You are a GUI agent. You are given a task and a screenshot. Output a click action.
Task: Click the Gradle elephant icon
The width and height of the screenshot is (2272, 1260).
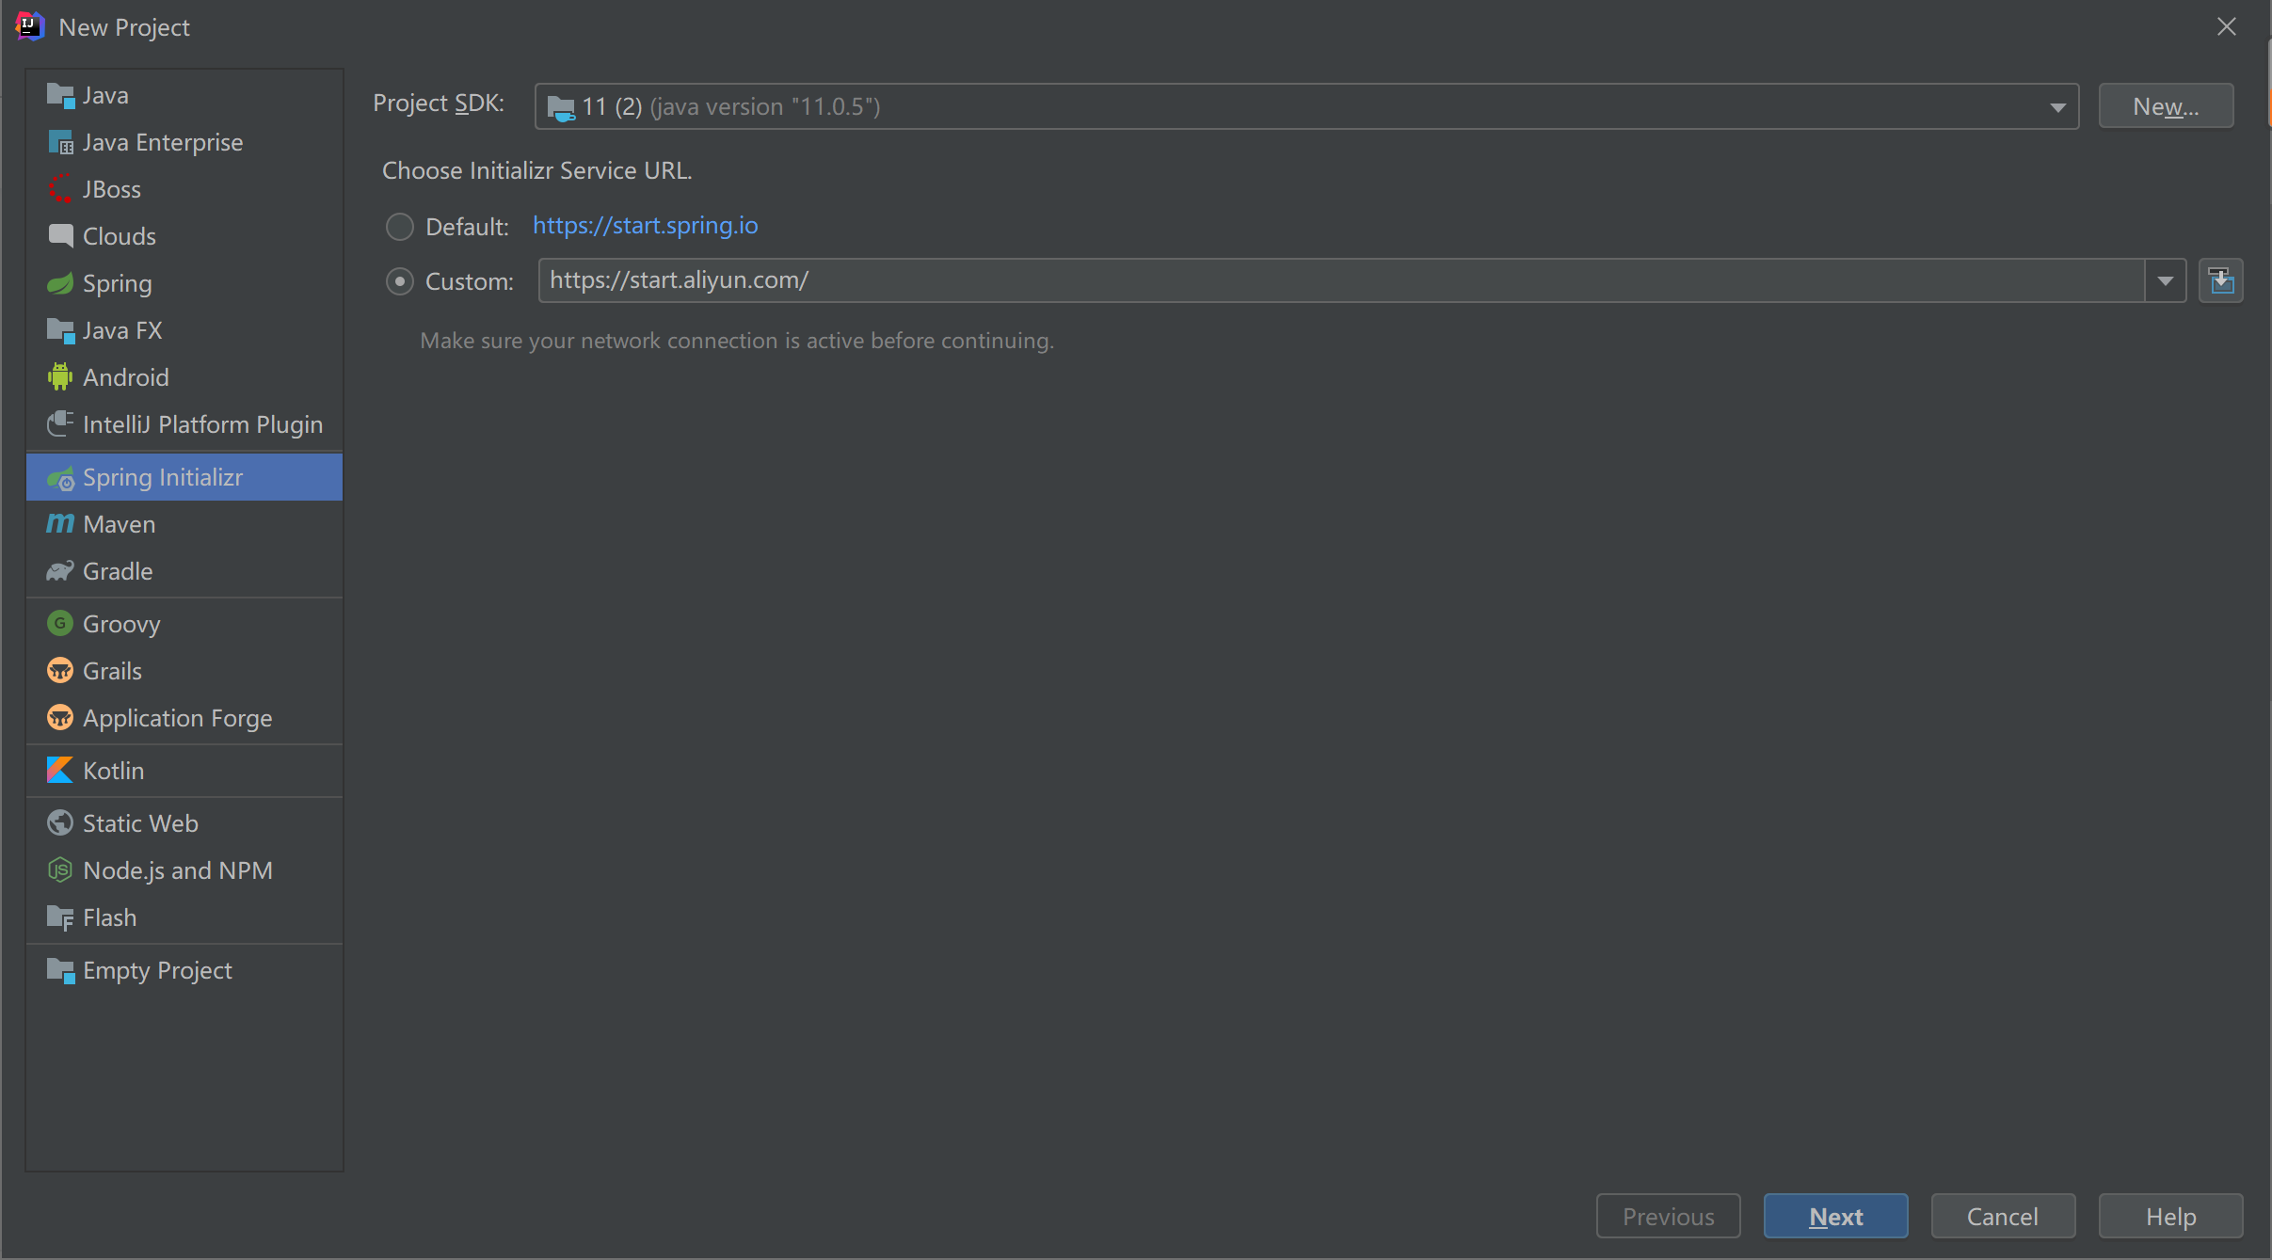59,571
